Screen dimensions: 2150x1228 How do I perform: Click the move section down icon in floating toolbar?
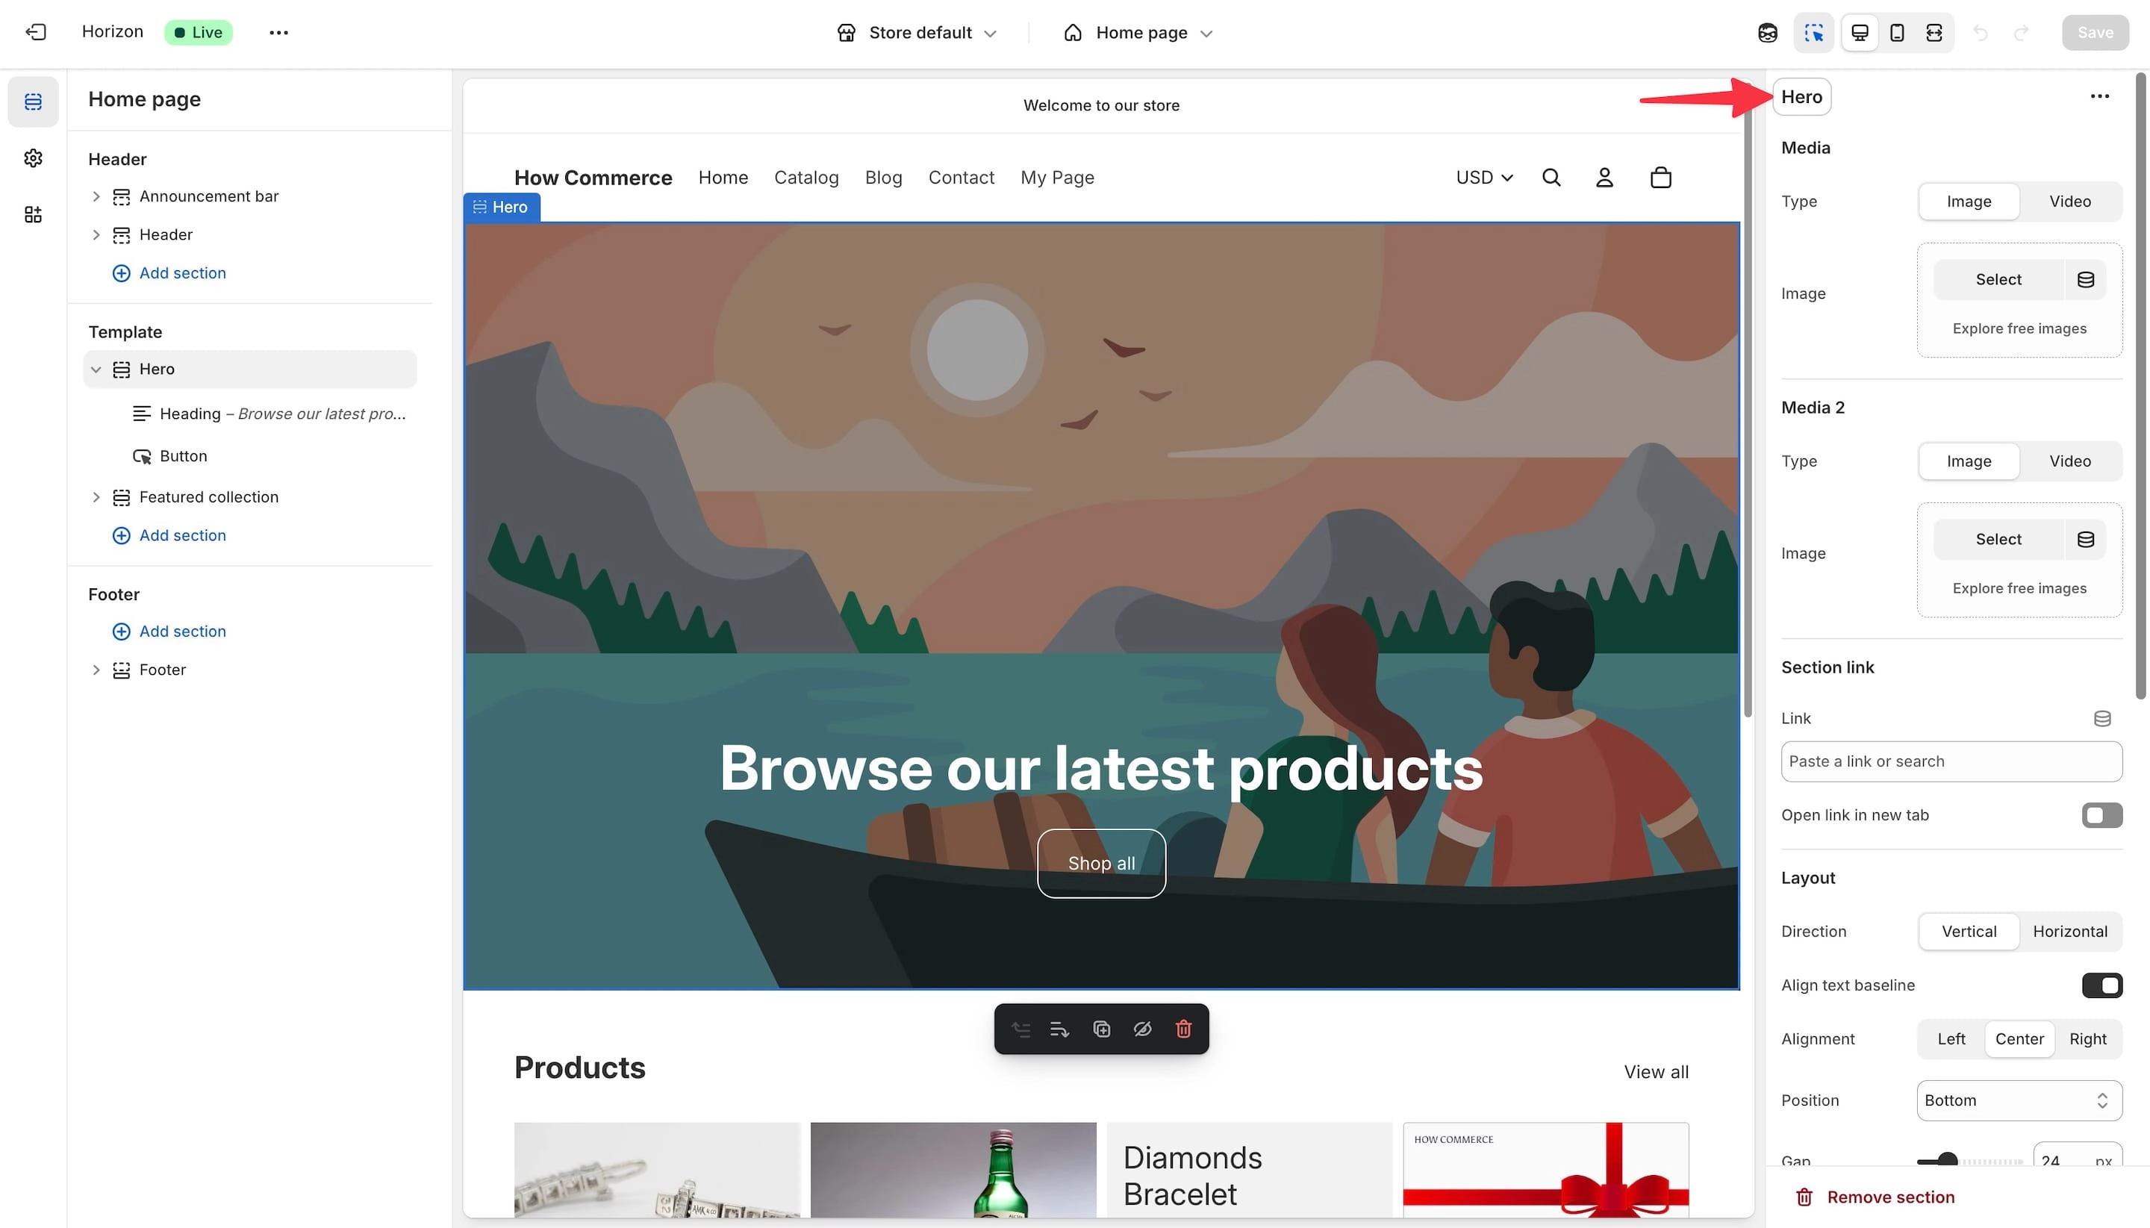point(1059,1029)
